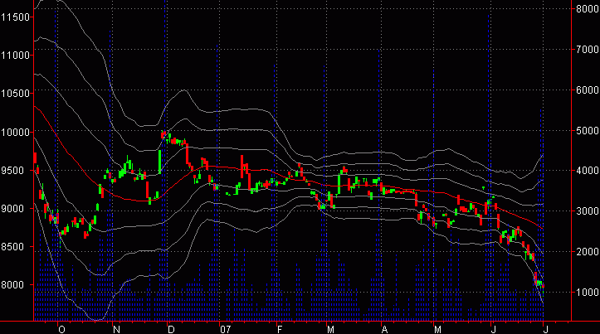Click the O month label on time axis
Image resolution: width=600 pixels, height=334 pixels.
coord(61,329)
